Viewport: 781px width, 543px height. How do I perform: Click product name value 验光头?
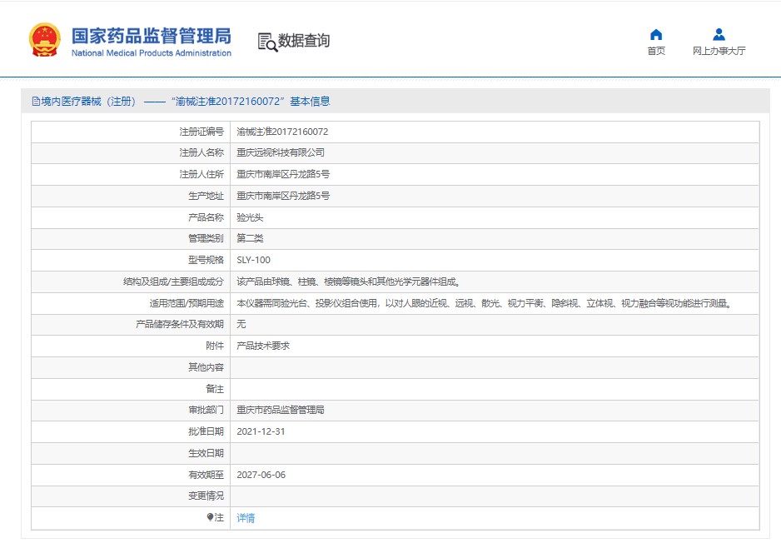[x=250, y=217]
